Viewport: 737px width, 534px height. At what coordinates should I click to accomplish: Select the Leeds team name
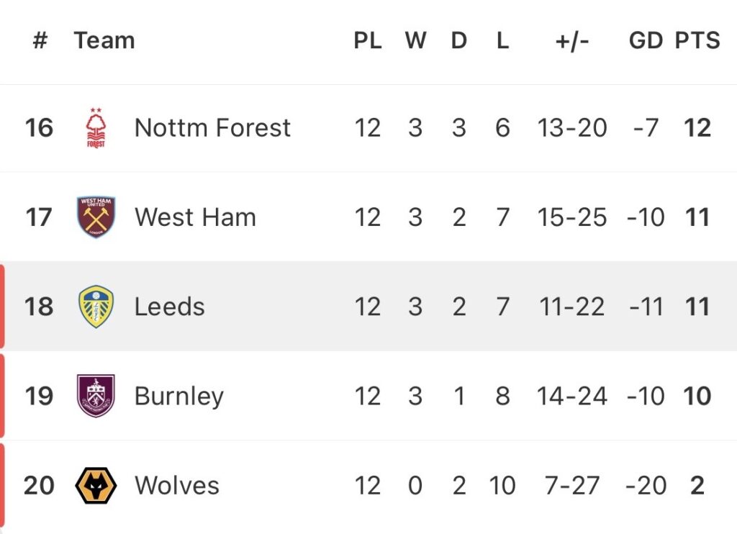(169, 307)
